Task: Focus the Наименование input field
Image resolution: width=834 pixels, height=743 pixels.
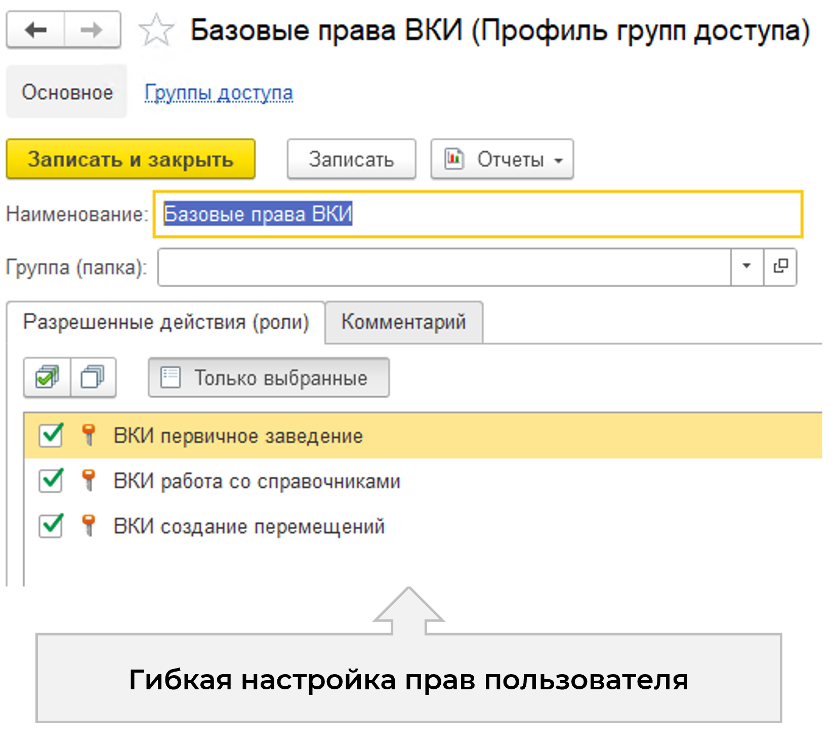Action: [478, 214]
